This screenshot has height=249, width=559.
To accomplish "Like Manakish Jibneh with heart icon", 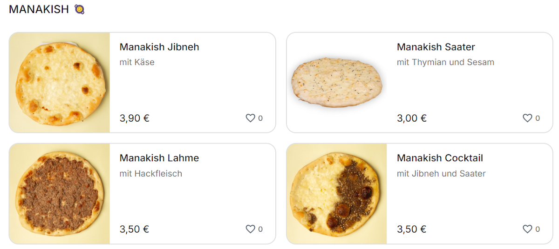I will tap(250, 118).
